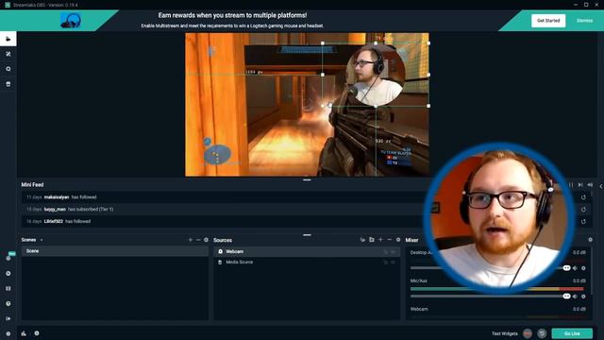Open scene transitions gear in Scenes panel

pos(206,240)
